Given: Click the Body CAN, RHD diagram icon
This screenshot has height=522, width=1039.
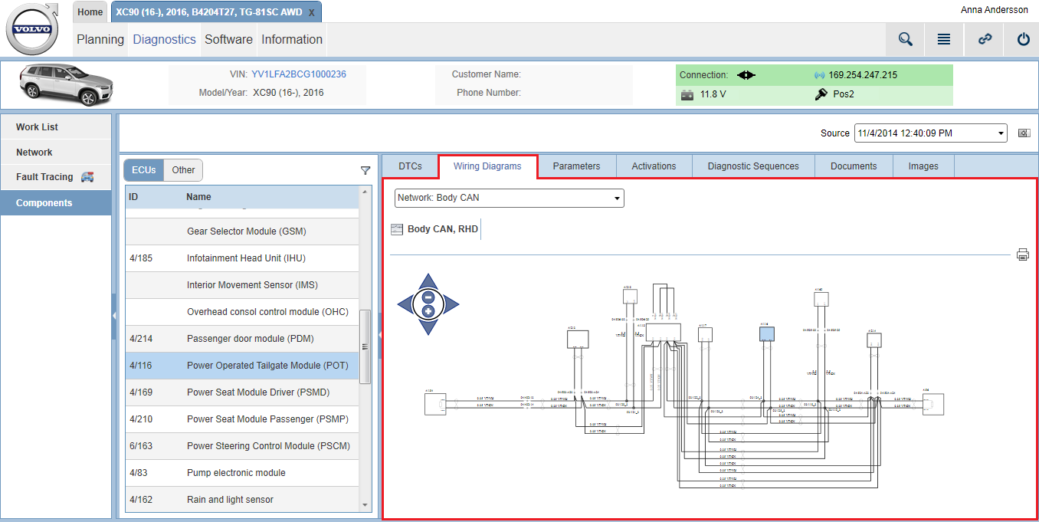Looking at the screenshot, I should [396, 229].
